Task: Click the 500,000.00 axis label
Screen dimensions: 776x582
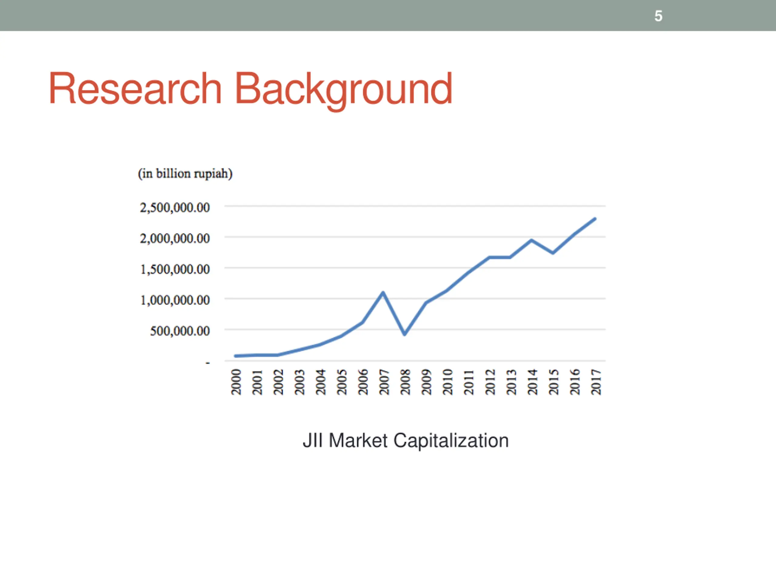Action: pyautogui.click(x=180, y=331)
